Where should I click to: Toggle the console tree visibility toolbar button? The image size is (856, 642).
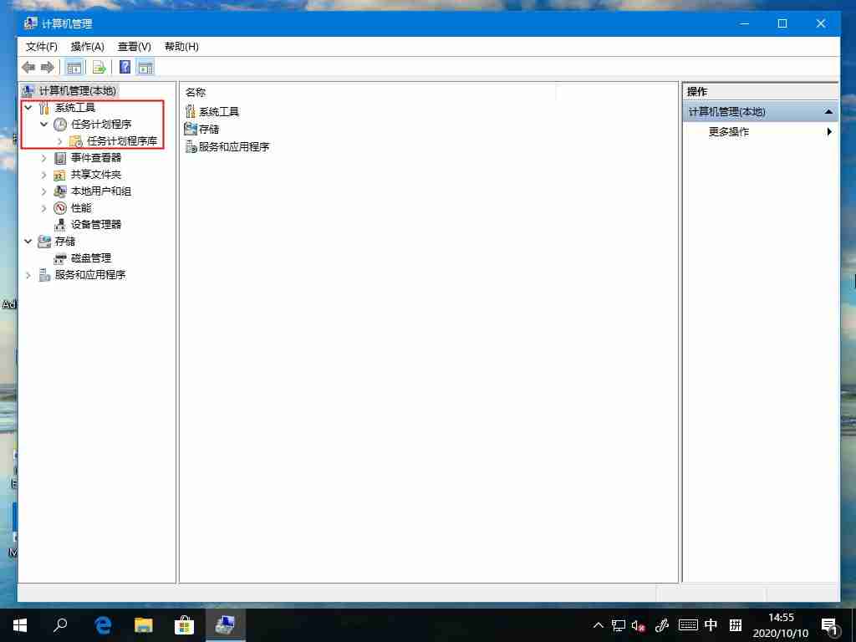point(74,67)
